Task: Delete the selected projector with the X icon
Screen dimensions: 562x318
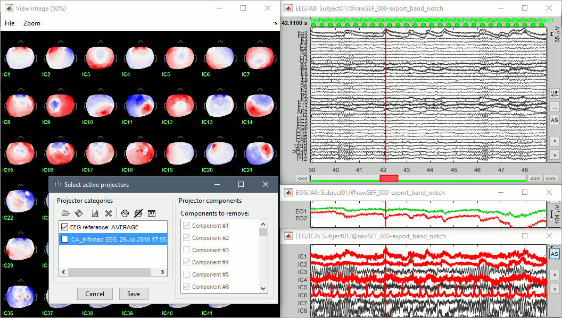Action: click(x=108, y=213)
